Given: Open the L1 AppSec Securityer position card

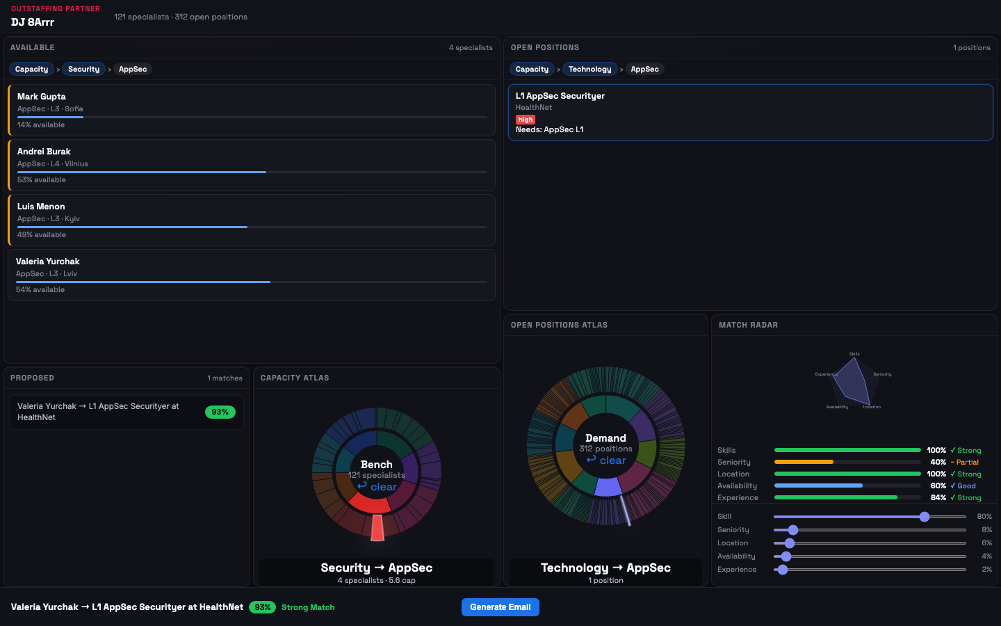Looking at the screenshot, I should pyautogui.click(x=751, y=112).
